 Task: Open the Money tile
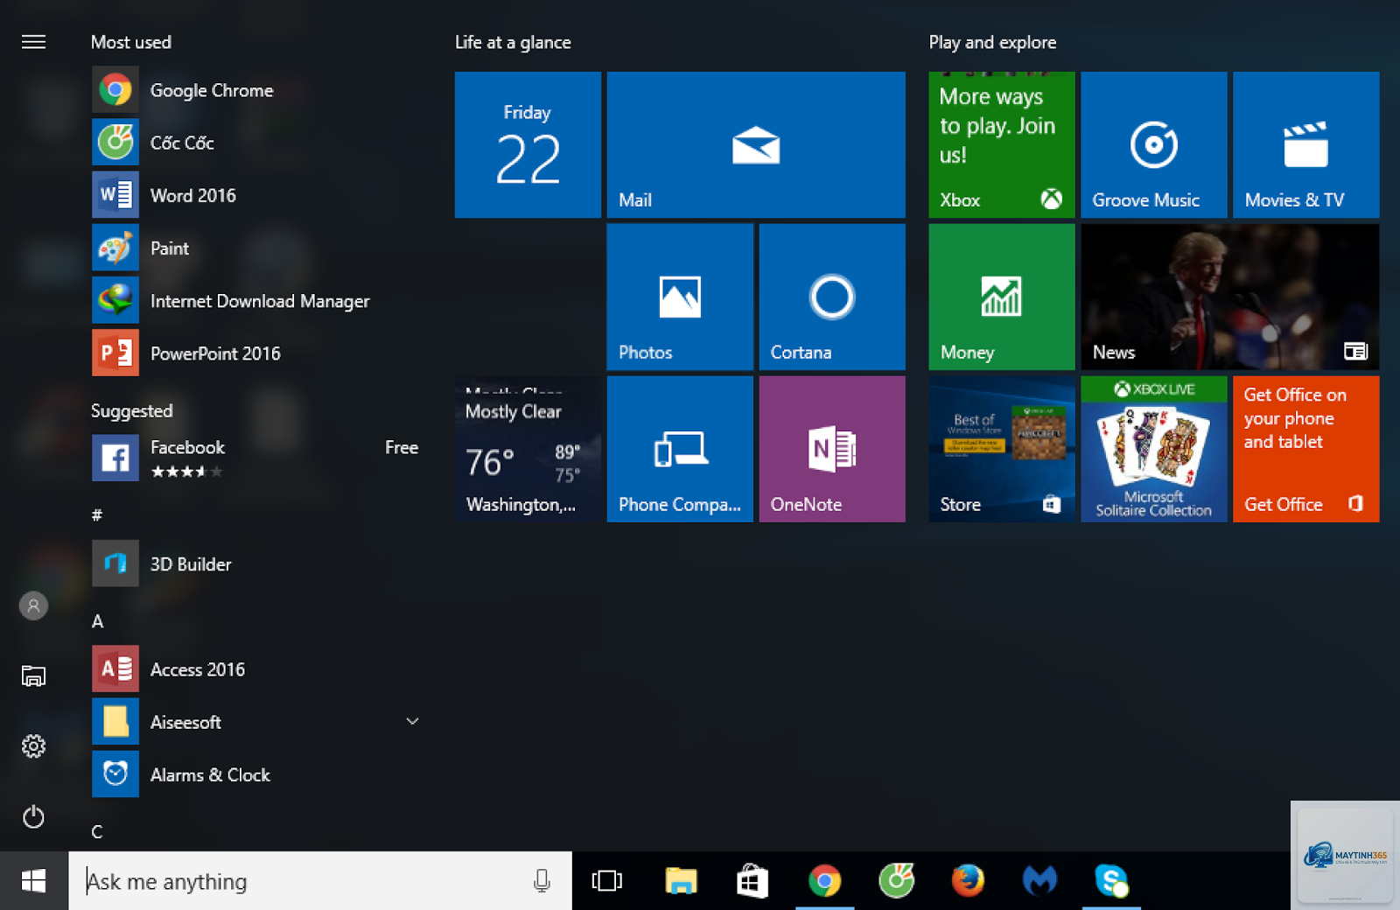[x=1002, y=297]
